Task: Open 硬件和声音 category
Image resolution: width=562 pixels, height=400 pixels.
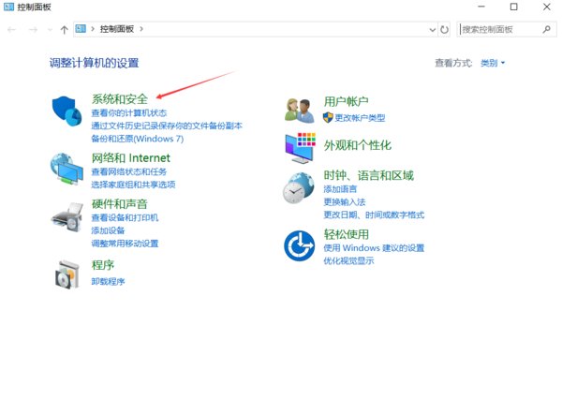Action: pos(120,204)
